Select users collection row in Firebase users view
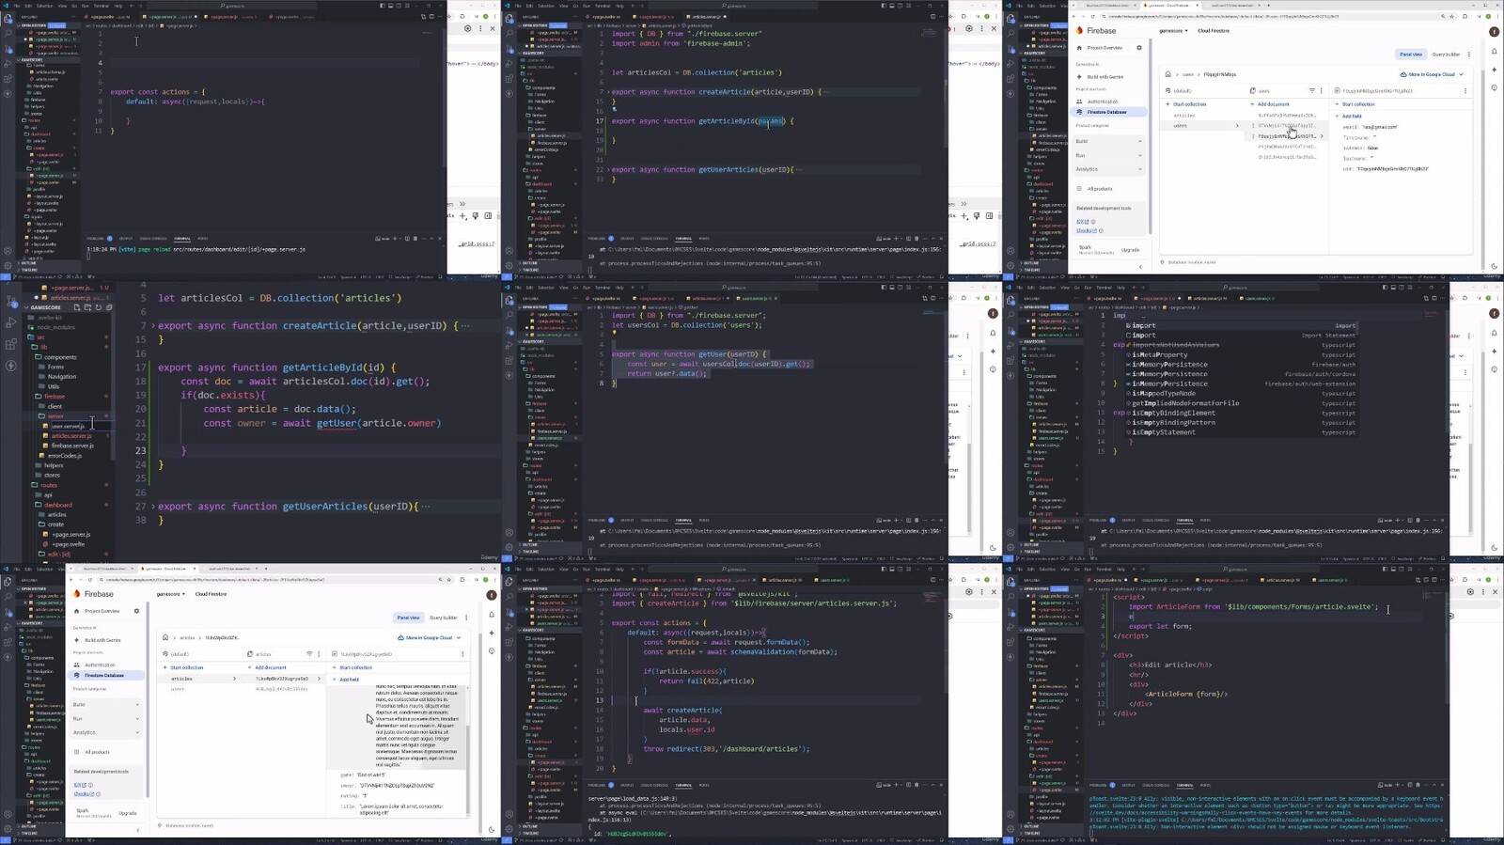The height and width of the screenshot is (845, 1504). click(x=1201, y=126)
